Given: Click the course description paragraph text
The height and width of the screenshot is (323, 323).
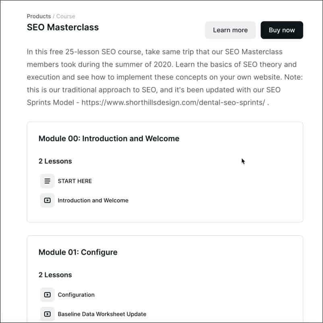Looking at the screenshot, I should (165, 77).
